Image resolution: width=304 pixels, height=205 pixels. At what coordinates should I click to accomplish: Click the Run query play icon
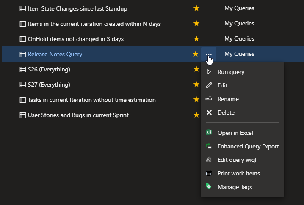(209, 72)
